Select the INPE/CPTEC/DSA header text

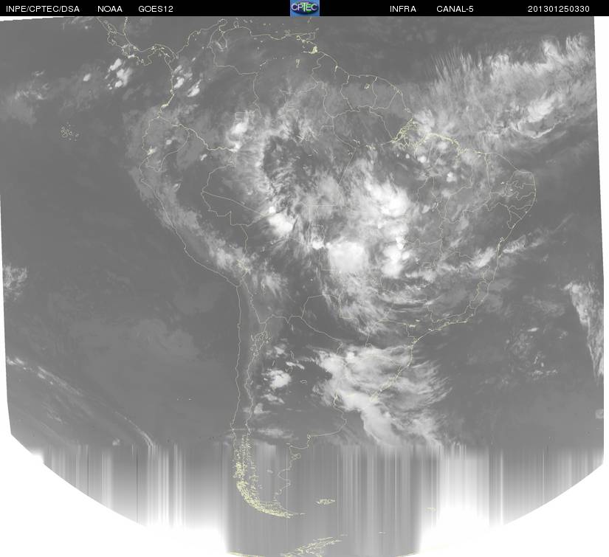pos(43,9)
